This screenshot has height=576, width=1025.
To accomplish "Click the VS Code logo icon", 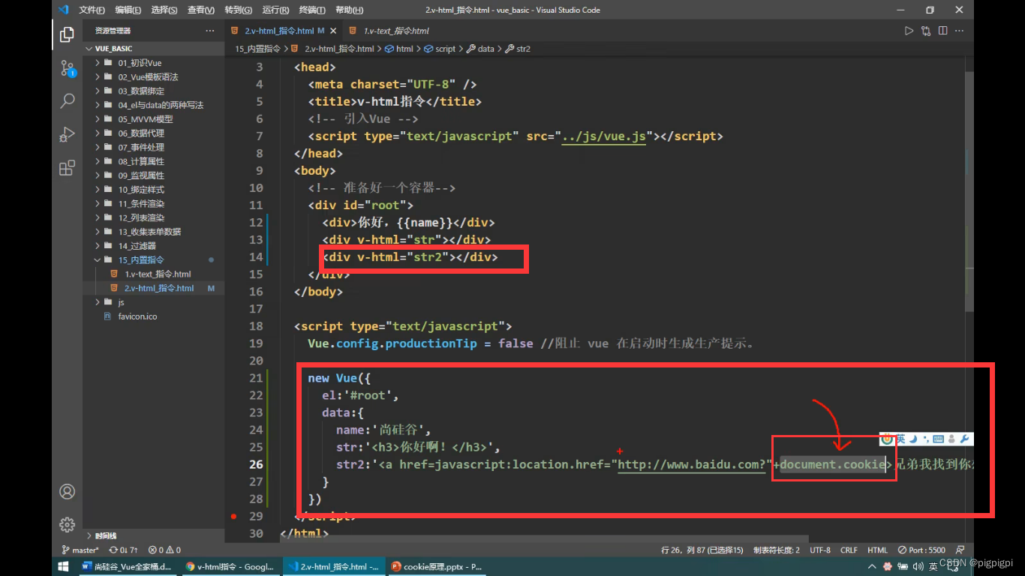I will coord(63,10).
